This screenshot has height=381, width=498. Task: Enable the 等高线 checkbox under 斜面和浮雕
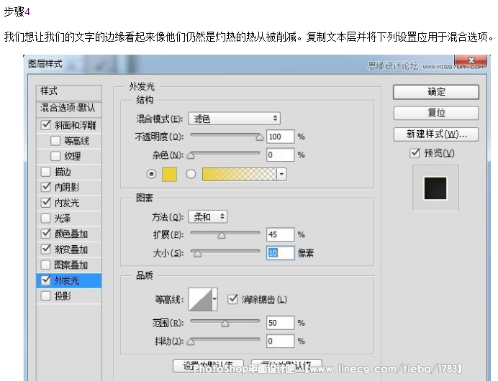[x=55, y=140]
